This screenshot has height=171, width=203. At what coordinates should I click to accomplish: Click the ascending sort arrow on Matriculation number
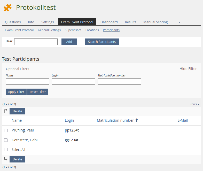pos(137,120)
